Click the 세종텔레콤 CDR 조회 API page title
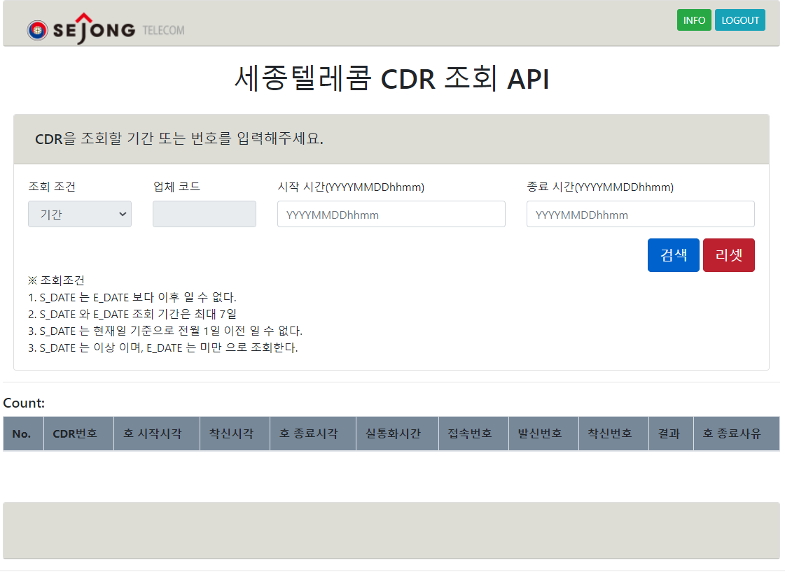The width and height of the screenshot is (785, 588). pos(392,78)
